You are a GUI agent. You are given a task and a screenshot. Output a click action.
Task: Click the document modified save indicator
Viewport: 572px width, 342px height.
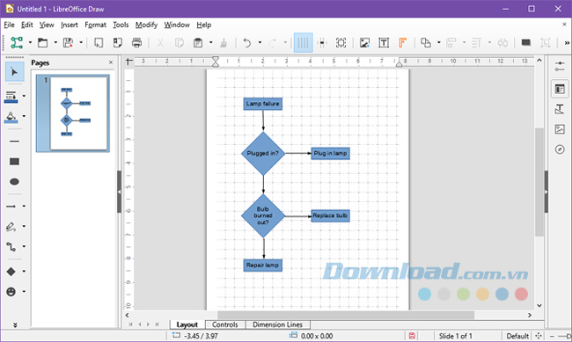[x=412, y=336]
